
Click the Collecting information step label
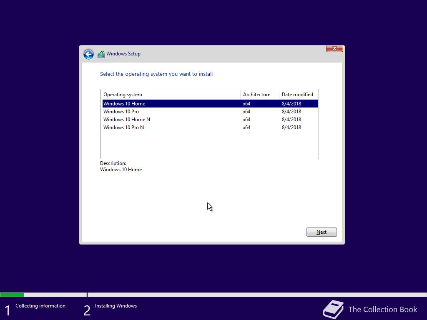coord(40,306)
